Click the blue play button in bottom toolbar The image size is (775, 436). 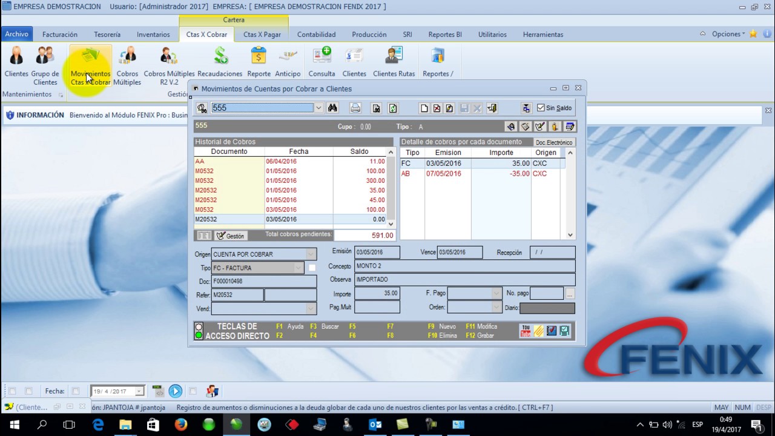(175, 391)
